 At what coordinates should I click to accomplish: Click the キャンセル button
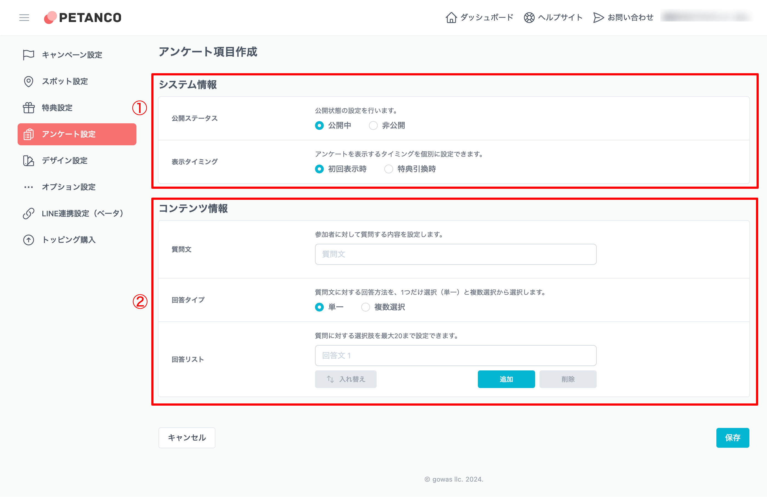click(x=187, y=438)
